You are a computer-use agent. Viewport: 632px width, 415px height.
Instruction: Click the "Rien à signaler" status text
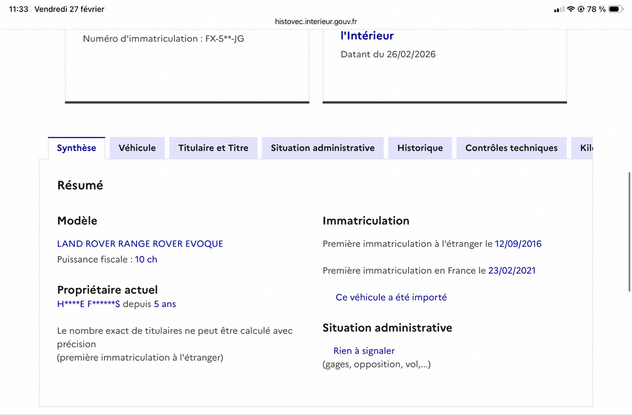click(364, 351)
